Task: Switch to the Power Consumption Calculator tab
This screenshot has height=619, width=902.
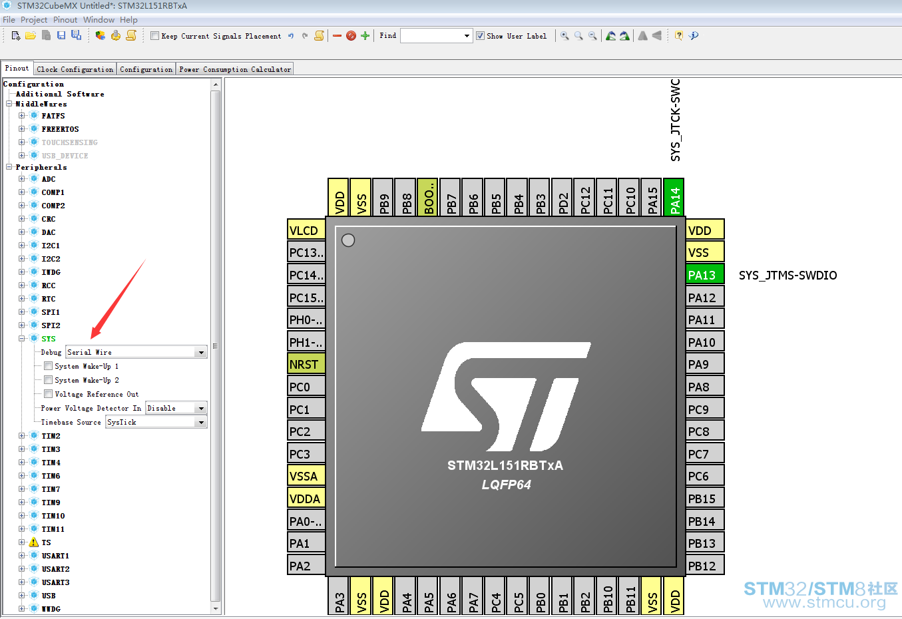Action: coord(235,69)
